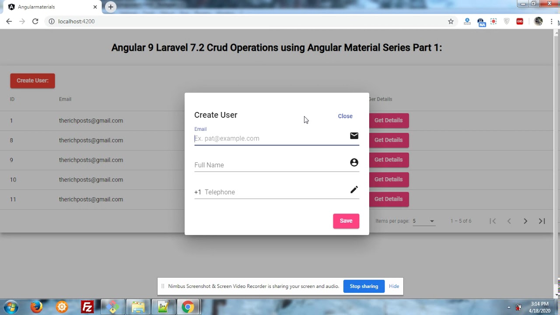Get Details for user ID 10

click(x=388, y=179)
